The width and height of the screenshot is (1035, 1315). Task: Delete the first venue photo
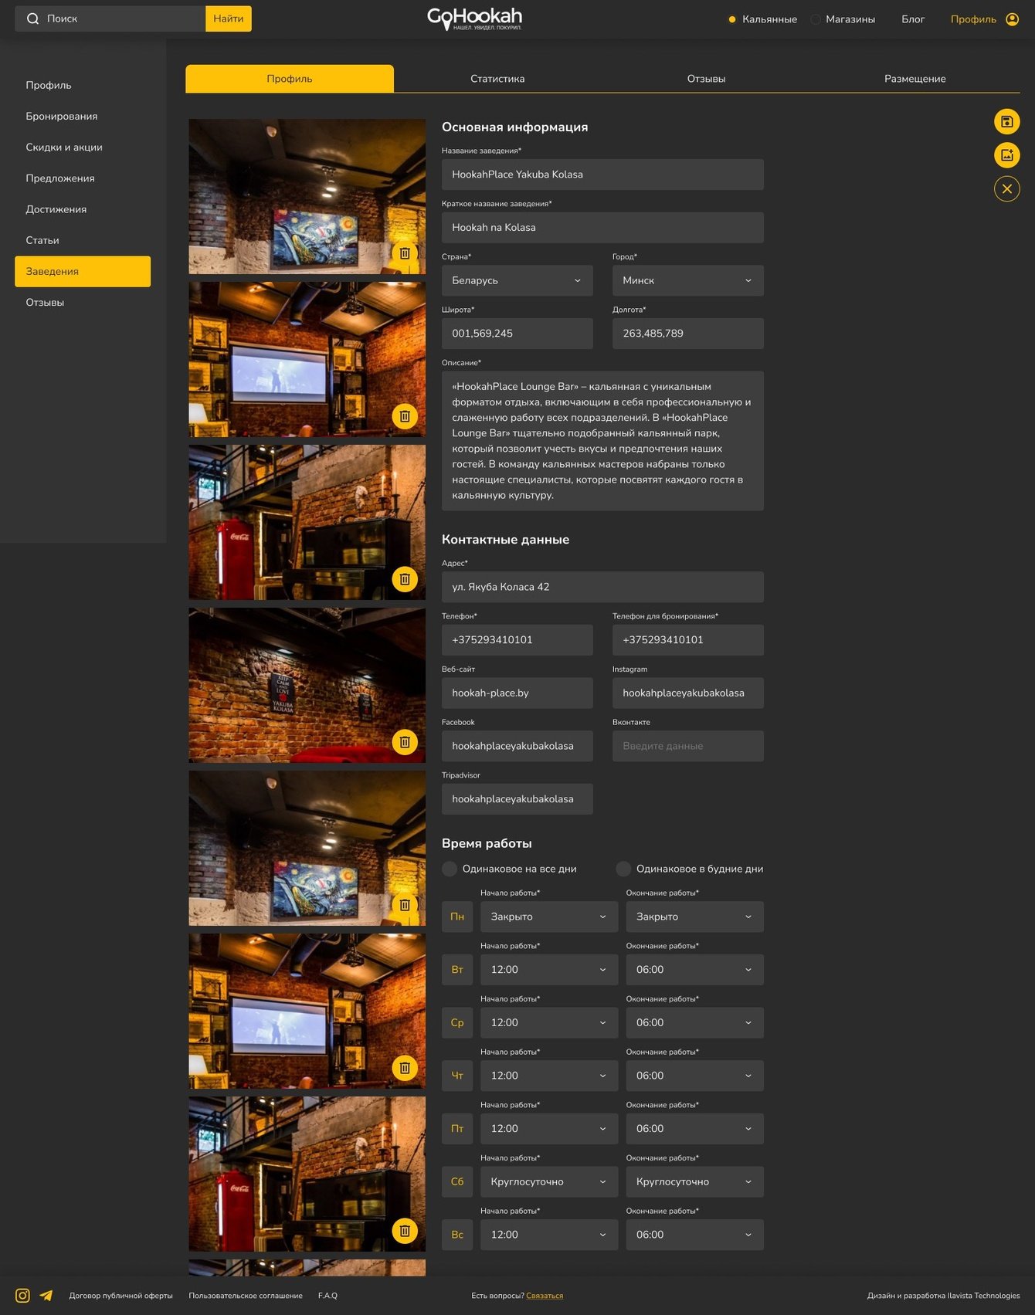[x=405, y=253]
